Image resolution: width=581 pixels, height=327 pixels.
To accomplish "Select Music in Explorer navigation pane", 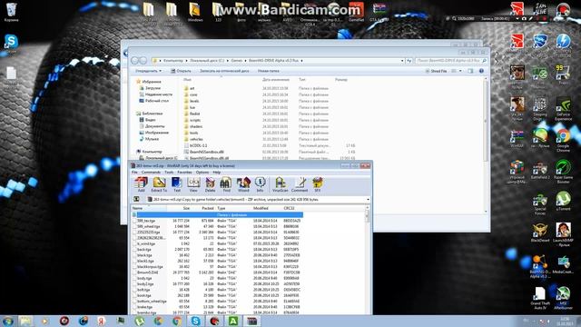I will tap(149, 139).
